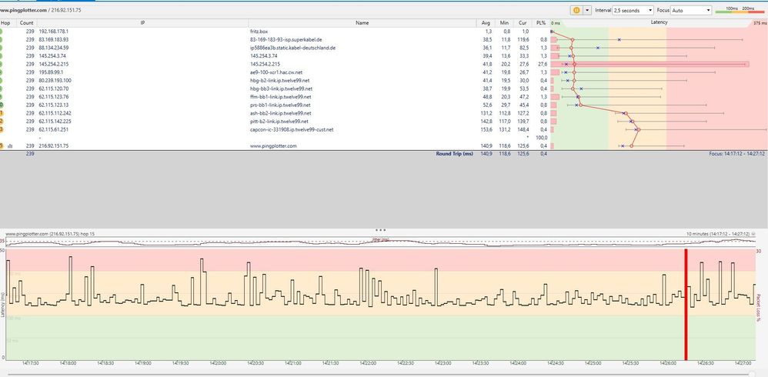Click the name pitt-b2-link.ip.twelve99.net
This screenshot has width=768, height=377.
click(279, 122)
